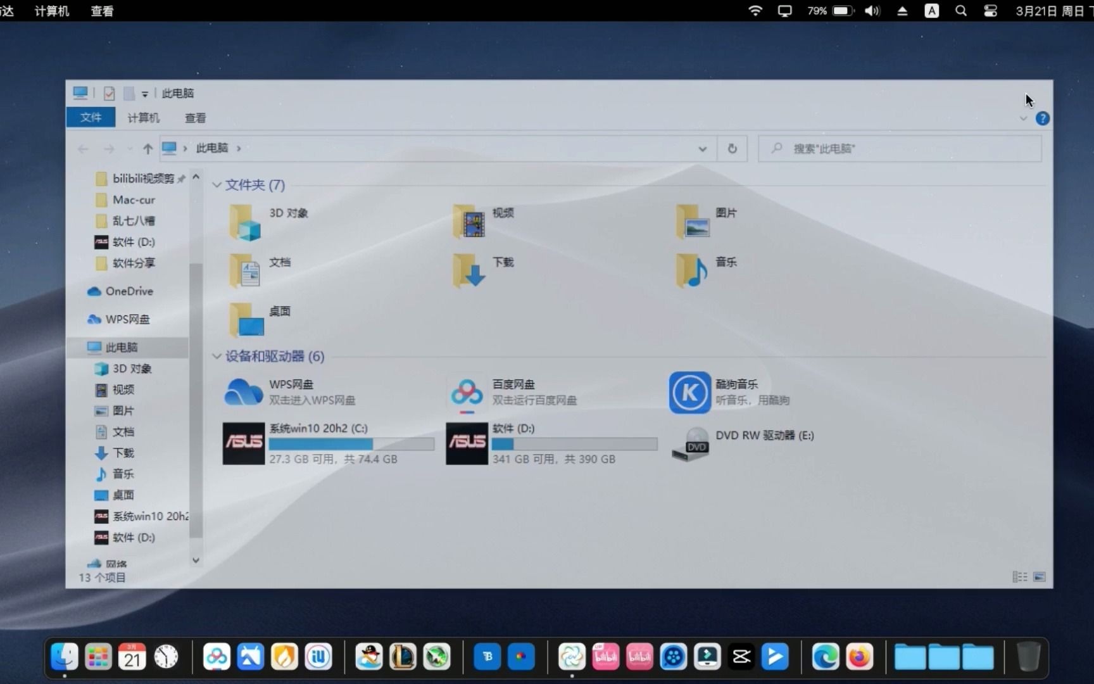Click the refresh button beside address bar
The height and width of the screenshot is (684, 1094).
(x=732, y=148)
